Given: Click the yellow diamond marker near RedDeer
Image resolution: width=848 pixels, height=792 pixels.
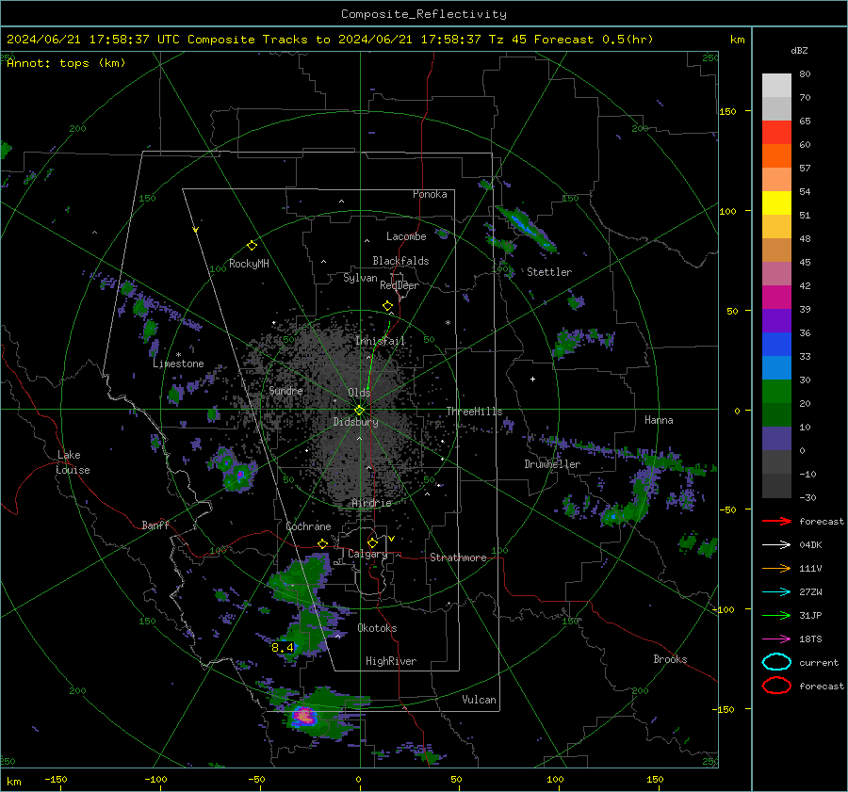Looking at the screenshot, I should point(388,306).
